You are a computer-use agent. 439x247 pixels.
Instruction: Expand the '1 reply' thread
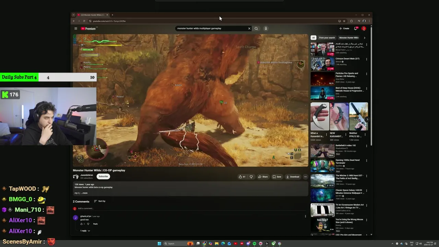pos(85,231)
